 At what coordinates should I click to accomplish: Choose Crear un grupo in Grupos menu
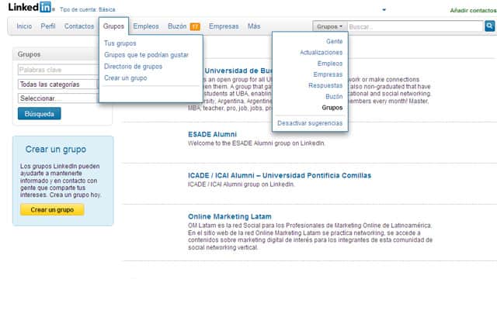(x=126, y=77)
